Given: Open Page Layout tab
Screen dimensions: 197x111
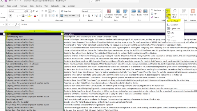Looking at the screenshot, I should 12,6.
